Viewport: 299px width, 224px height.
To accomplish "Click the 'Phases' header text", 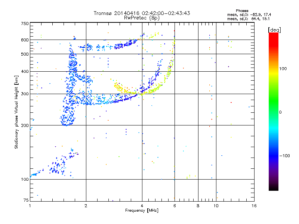I will [x=242, y=11].
